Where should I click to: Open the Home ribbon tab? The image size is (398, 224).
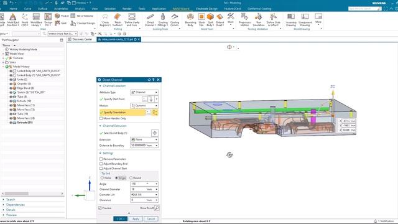point(14,9)
